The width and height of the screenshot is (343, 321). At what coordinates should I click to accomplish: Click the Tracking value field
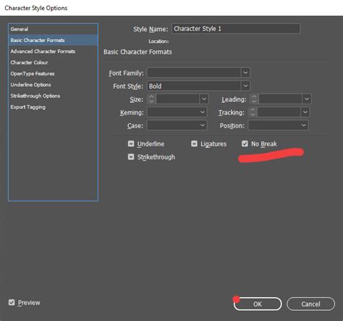click(x=279, y=112)
